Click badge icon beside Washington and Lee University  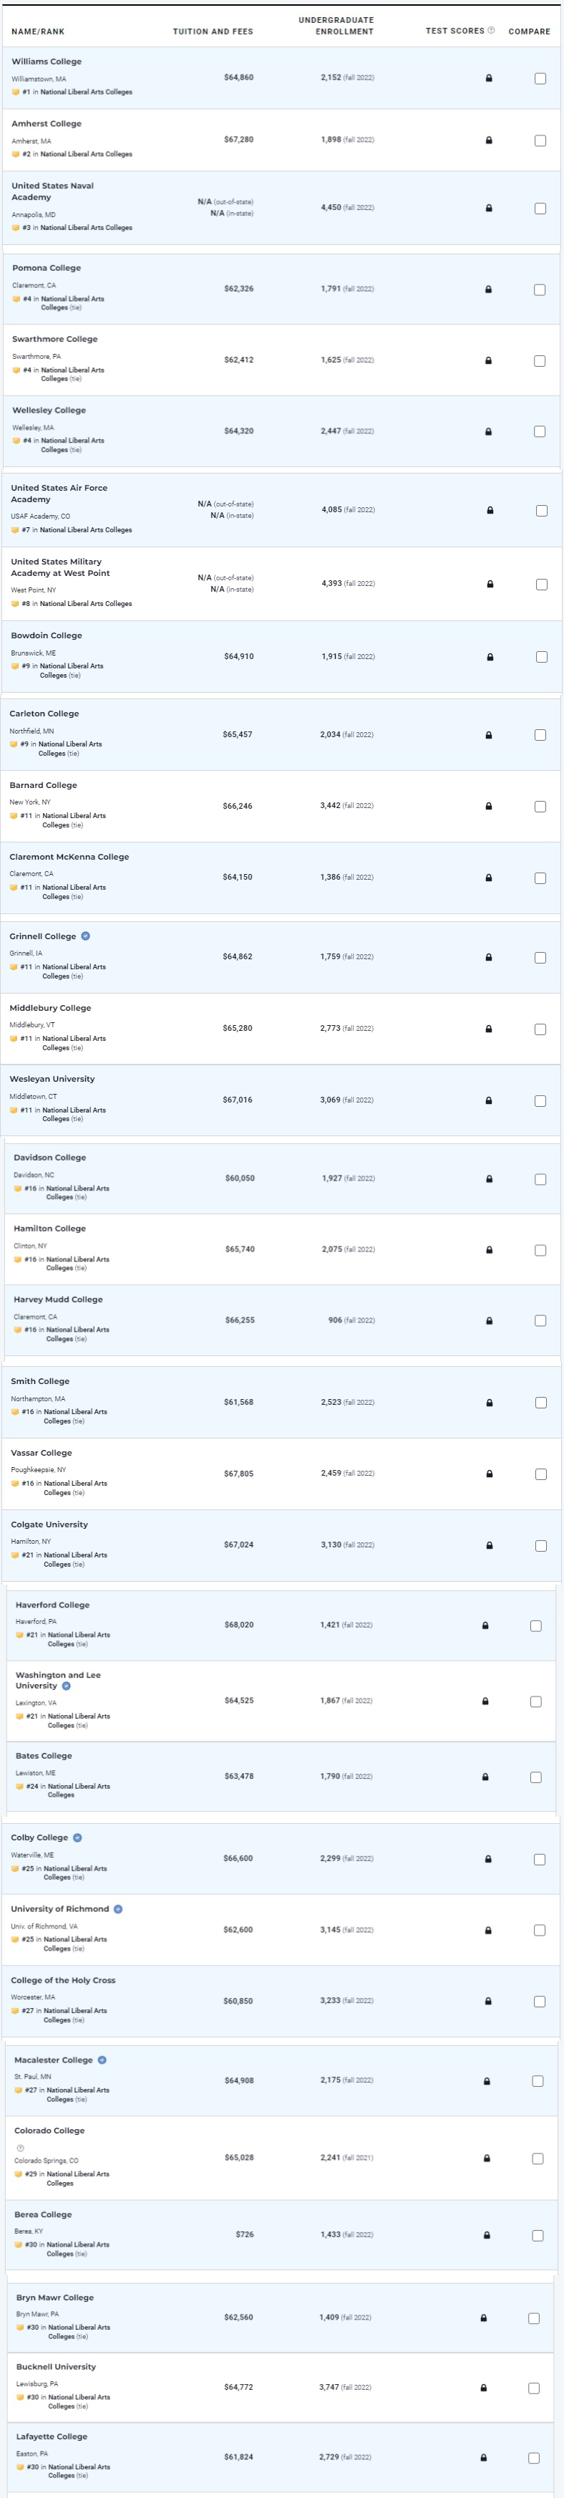(x=66, y=1686)
